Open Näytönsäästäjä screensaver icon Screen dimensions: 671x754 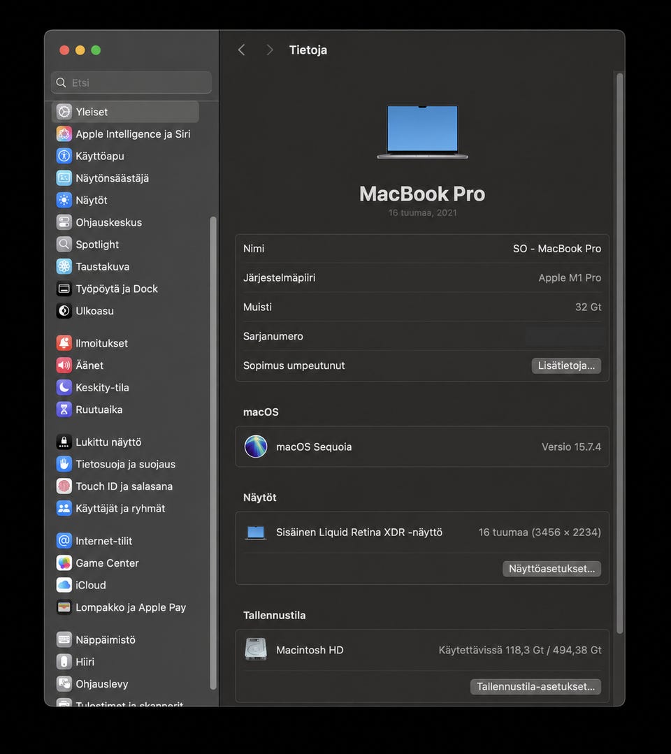tap(64, 178)
